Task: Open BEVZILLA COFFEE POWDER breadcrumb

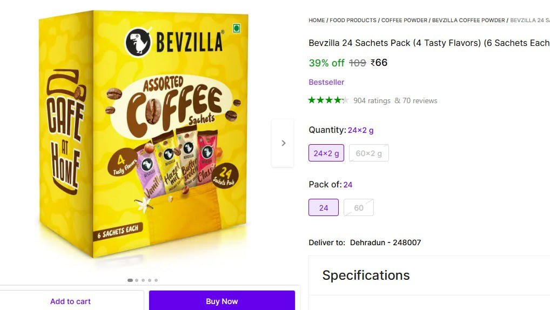Action: pyautogui.click(x=468, y=21)
